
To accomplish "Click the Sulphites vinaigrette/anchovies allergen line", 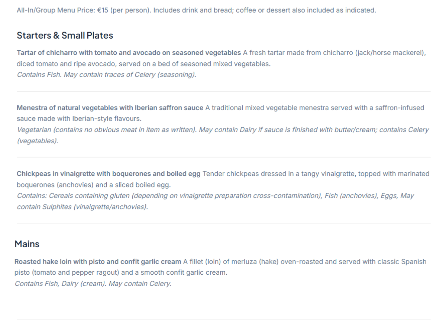I will pos(82,207).
